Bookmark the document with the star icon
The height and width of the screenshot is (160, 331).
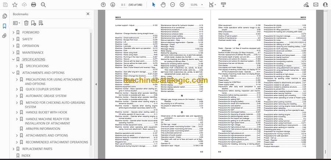[15, 5]
